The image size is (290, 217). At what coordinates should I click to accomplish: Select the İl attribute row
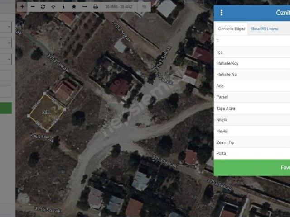click(252, 41)
